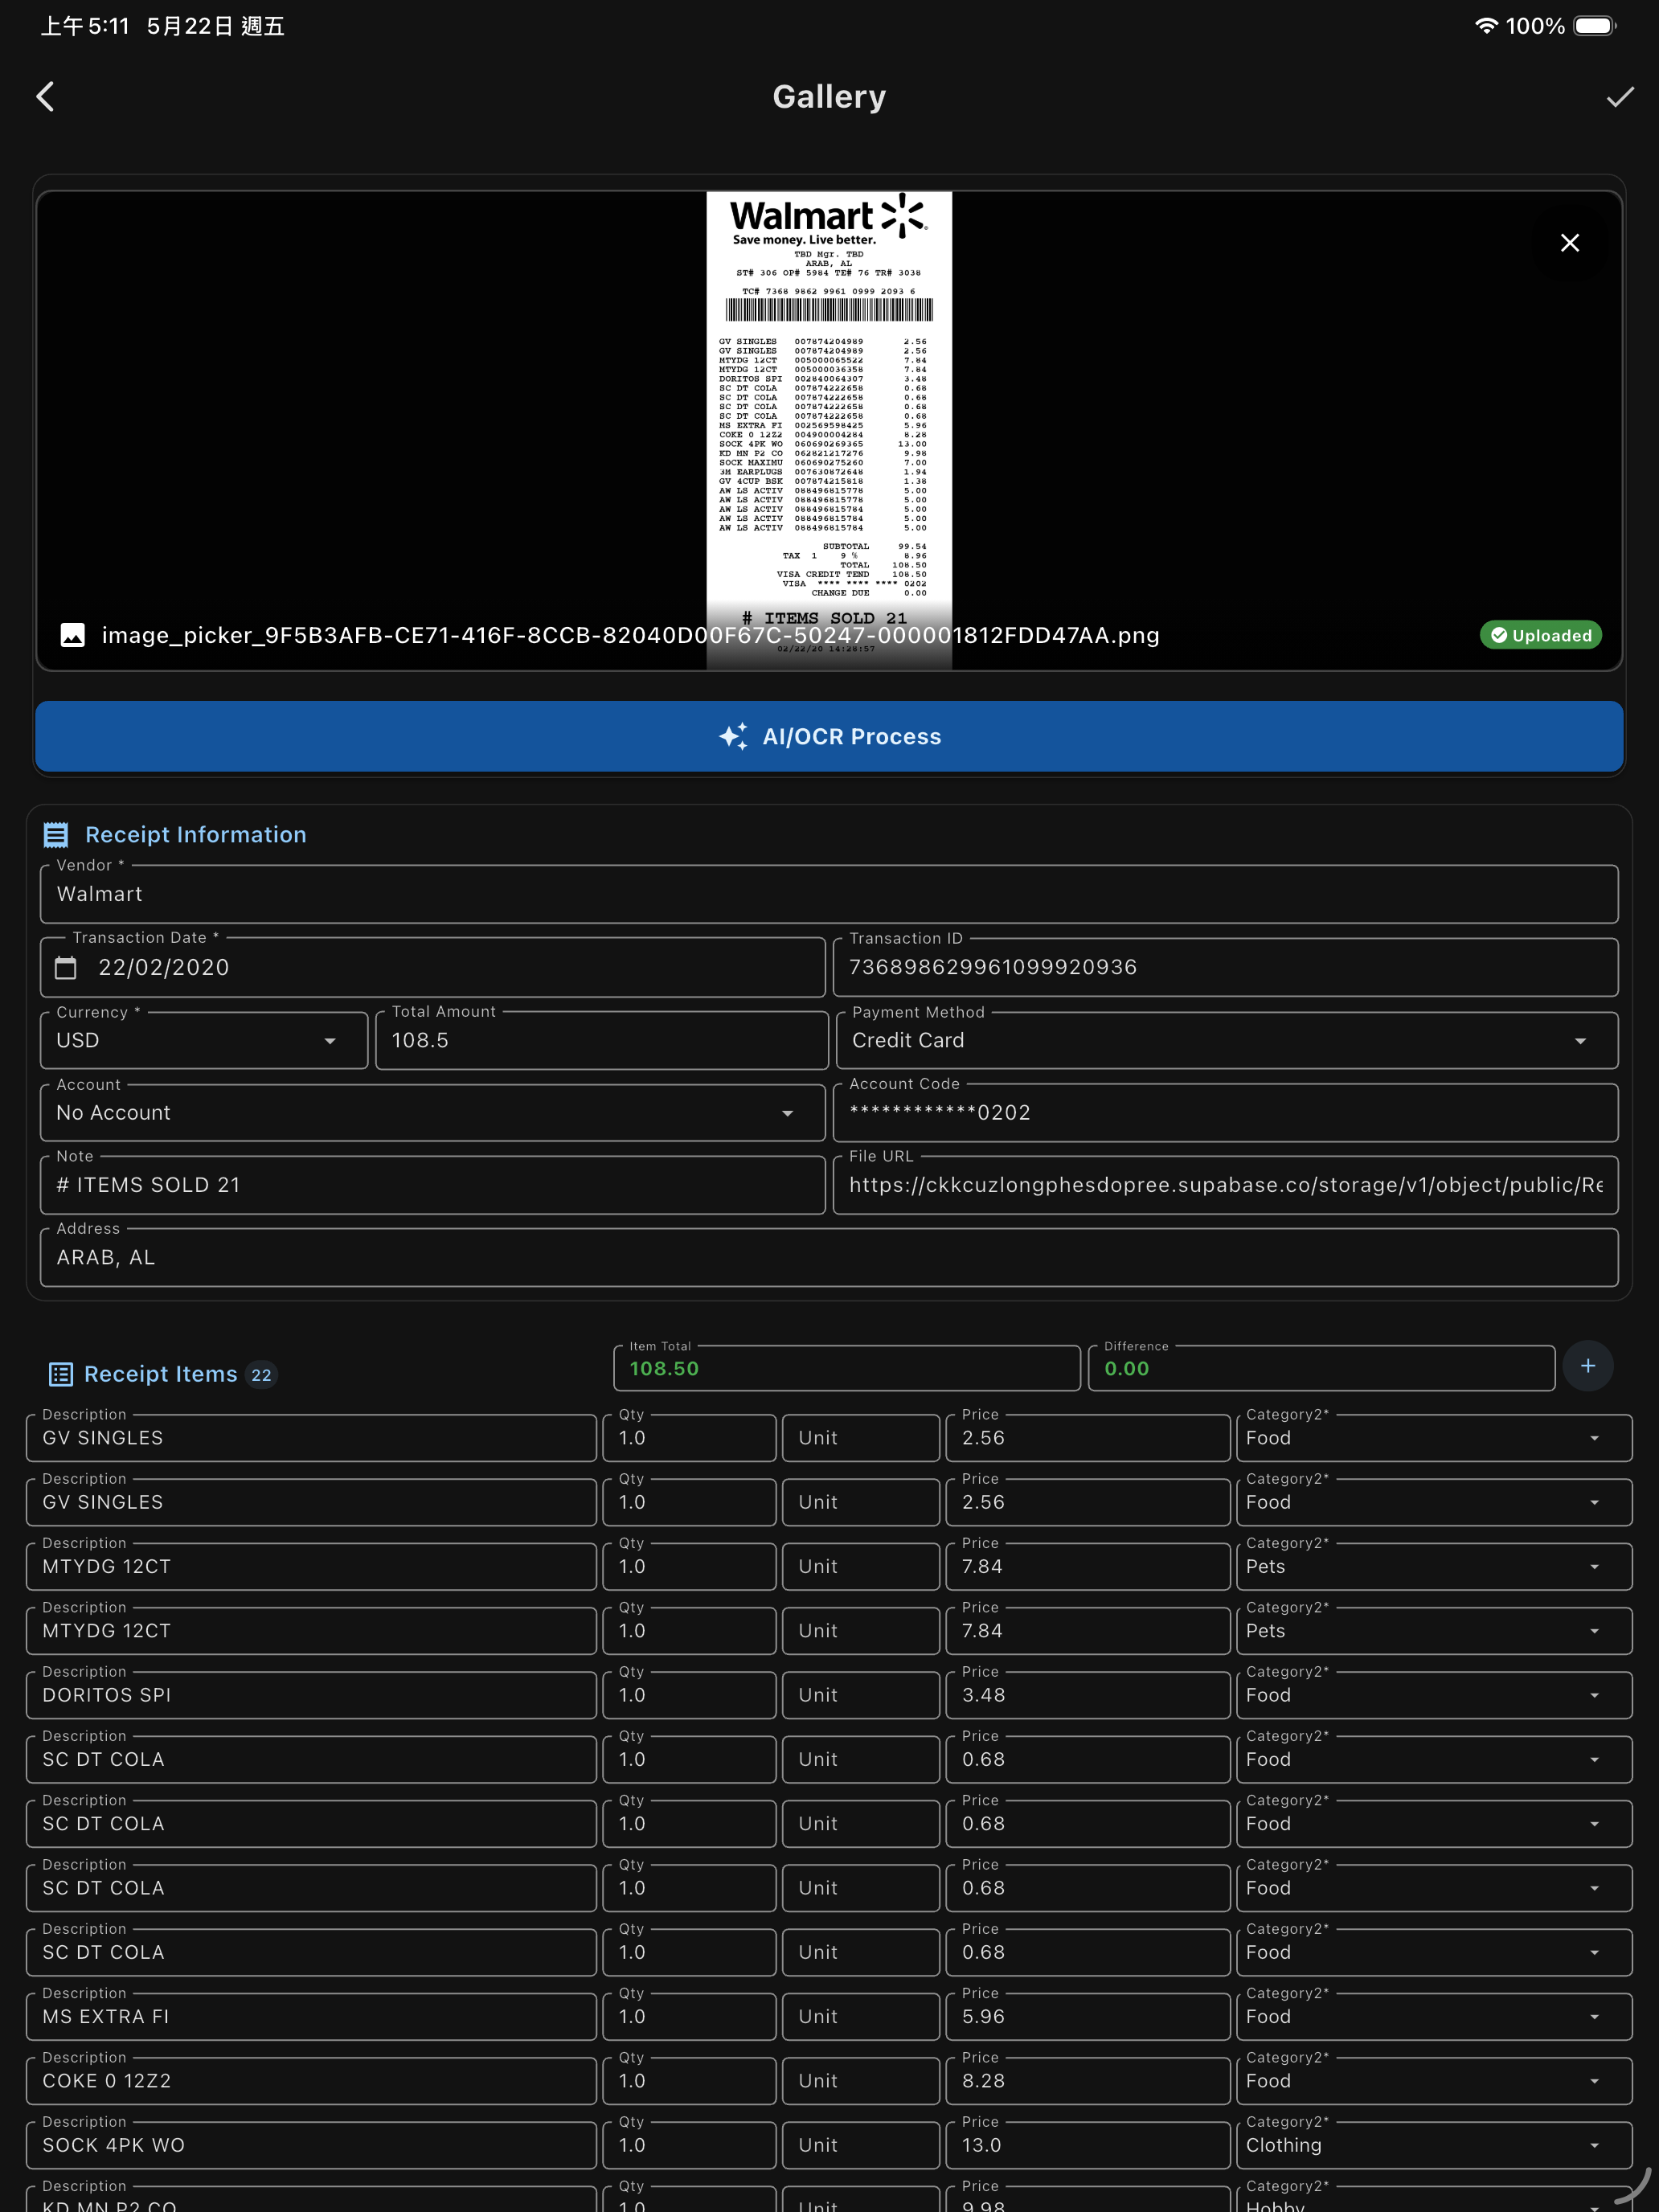The height and width of the screenshot is (2212, 1659).
Task: Edit Unit field in SOCK 4PK WO row
Action: [861, 2145]
